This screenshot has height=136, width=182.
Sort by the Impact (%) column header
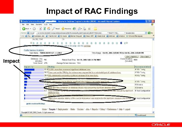(29, 67)
